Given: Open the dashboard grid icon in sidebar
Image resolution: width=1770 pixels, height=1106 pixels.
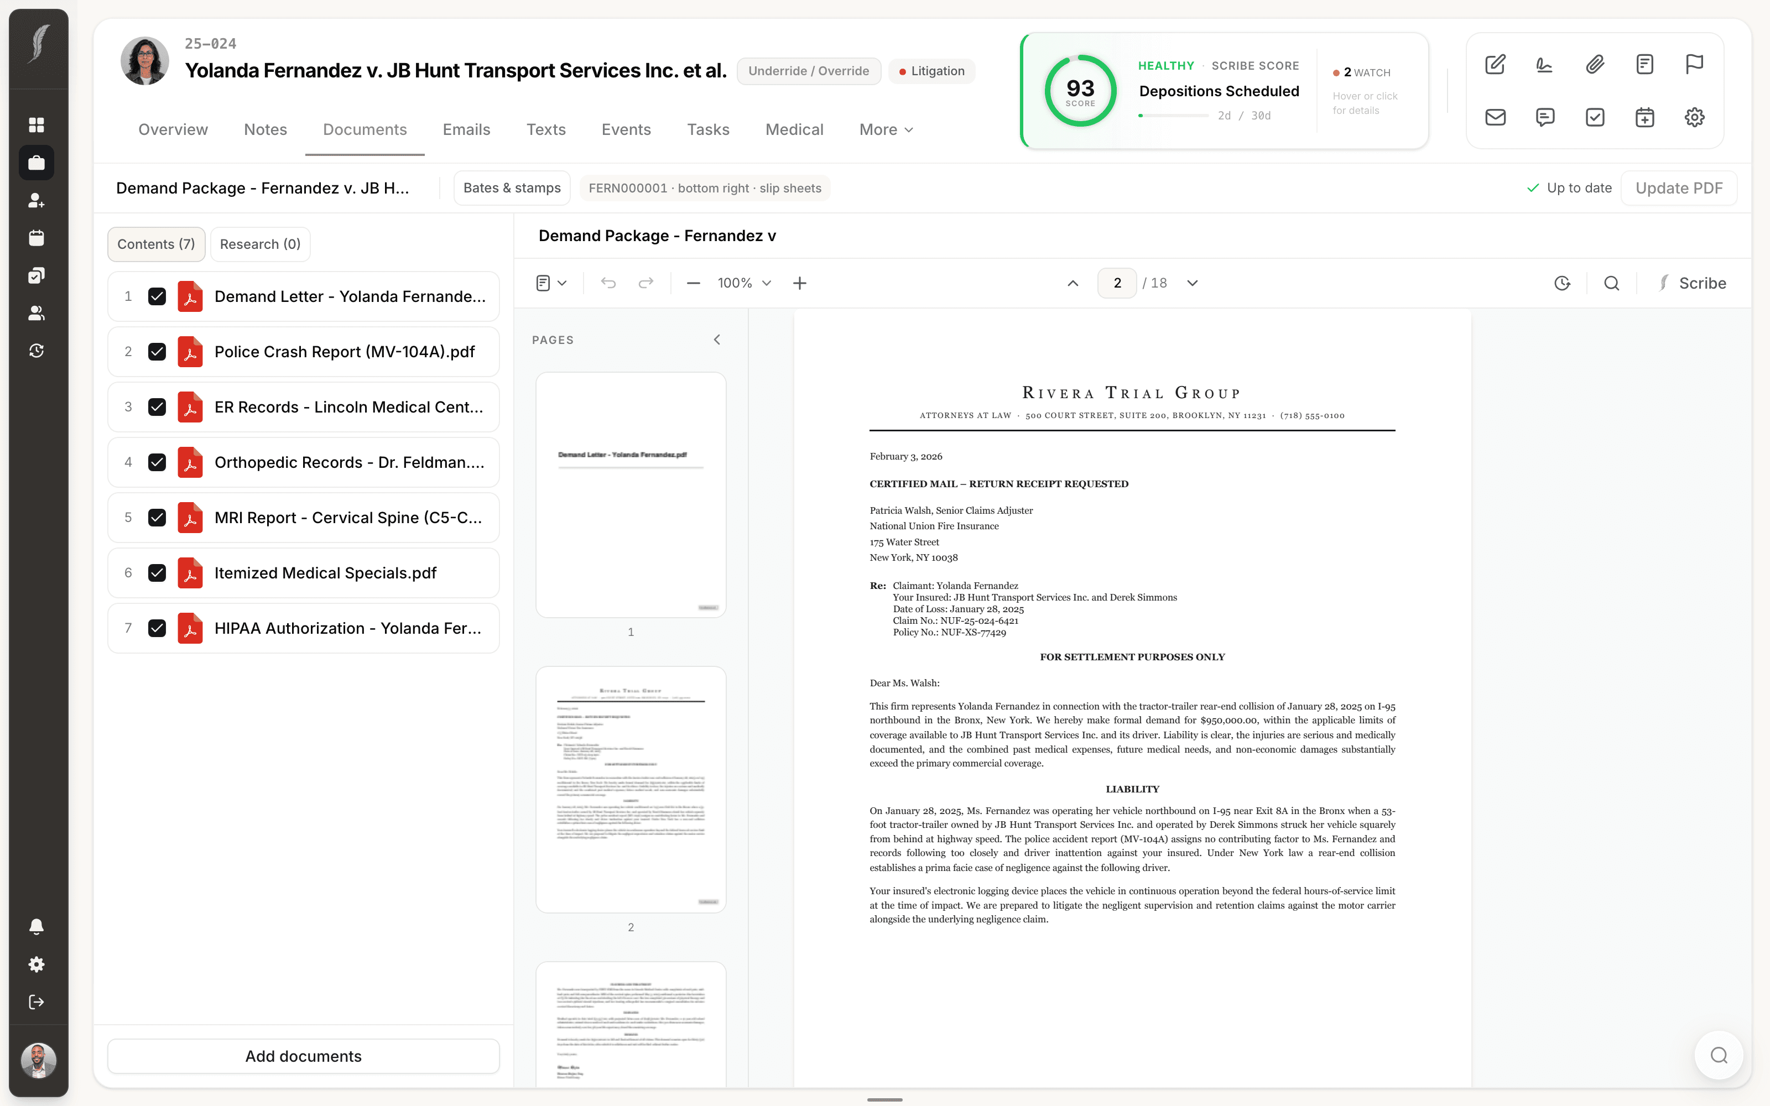Looking at the screenshot, I should (x=36, y=125).
